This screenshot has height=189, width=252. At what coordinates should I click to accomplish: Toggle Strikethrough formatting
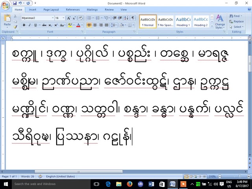point(44,25)
